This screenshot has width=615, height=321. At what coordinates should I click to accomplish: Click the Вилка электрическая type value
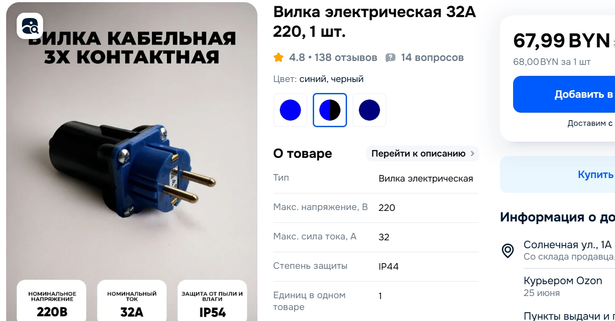[426, 178]
